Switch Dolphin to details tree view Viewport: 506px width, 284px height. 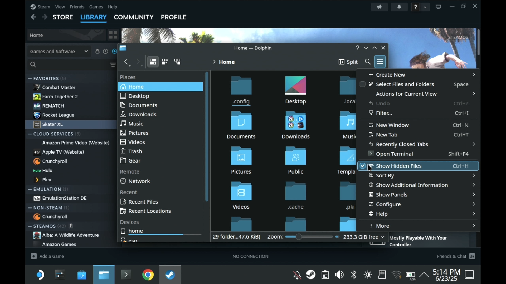coord(177,62)
